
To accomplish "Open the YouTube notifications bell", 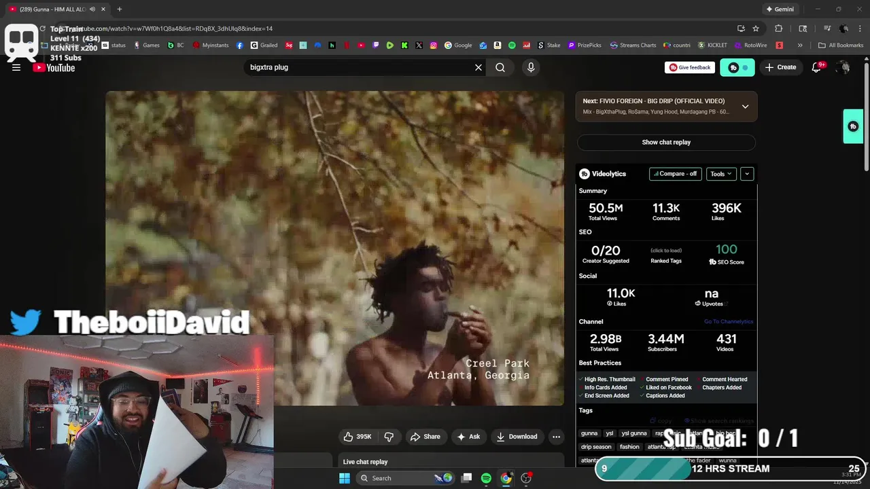I will click(x=817, y=67).
